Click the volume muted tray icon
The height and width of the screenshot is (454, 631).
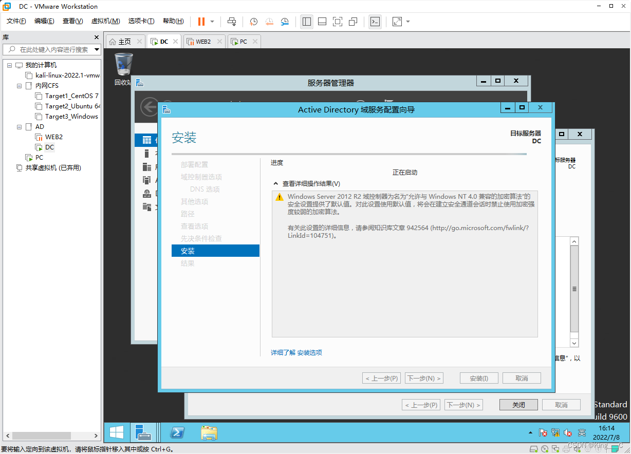point(568,433)
